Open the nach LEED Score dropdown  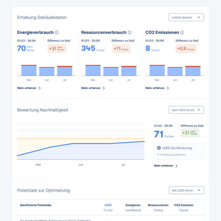click(186, 110)
